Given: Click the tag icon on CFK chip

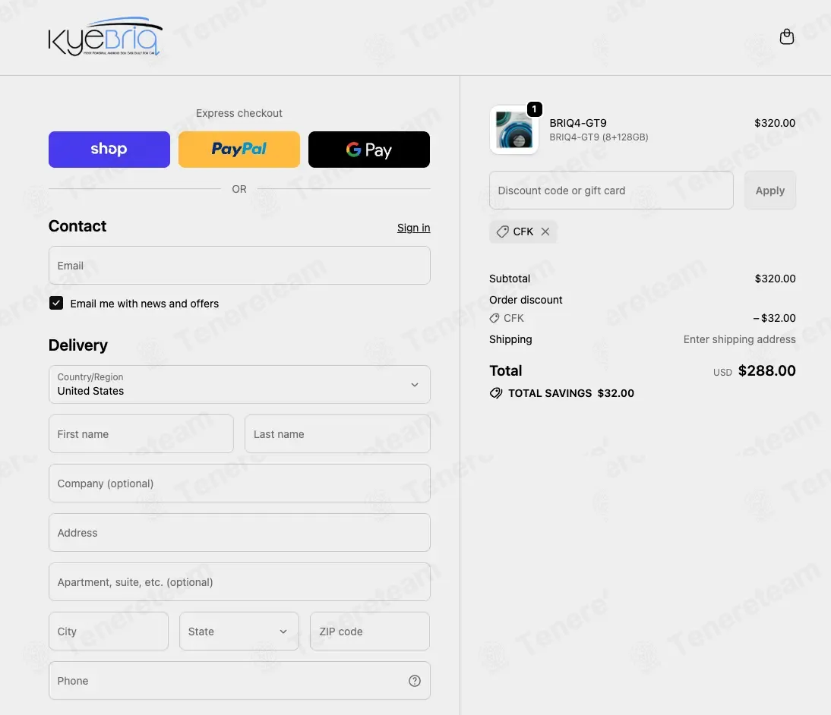Looking at the screenshot, I should pos(502,232).
